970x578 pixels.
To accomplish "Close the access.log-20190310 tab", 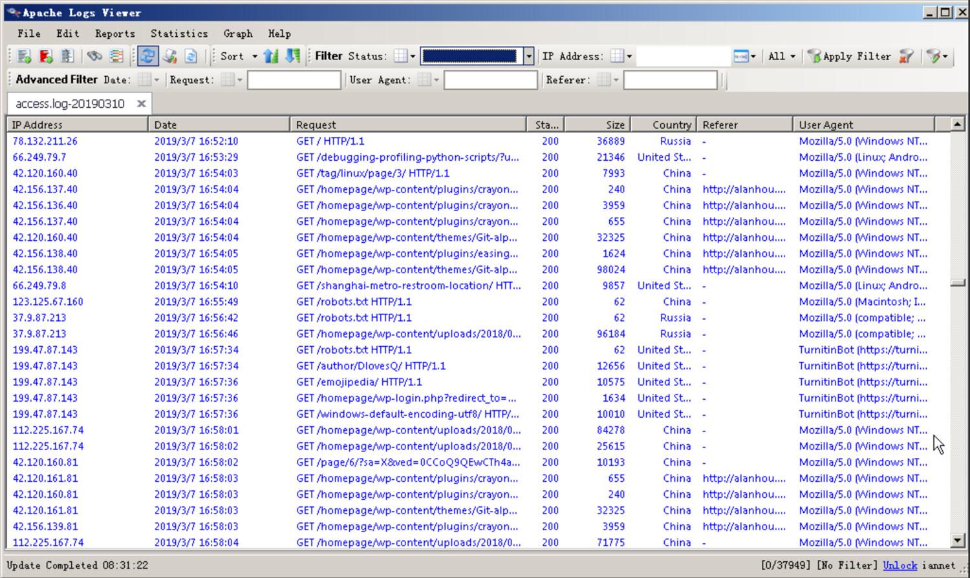I will 142,103.
